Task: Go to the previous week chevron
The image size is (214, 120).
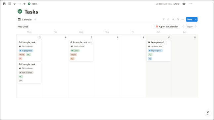Action: (x=183, y=26)
